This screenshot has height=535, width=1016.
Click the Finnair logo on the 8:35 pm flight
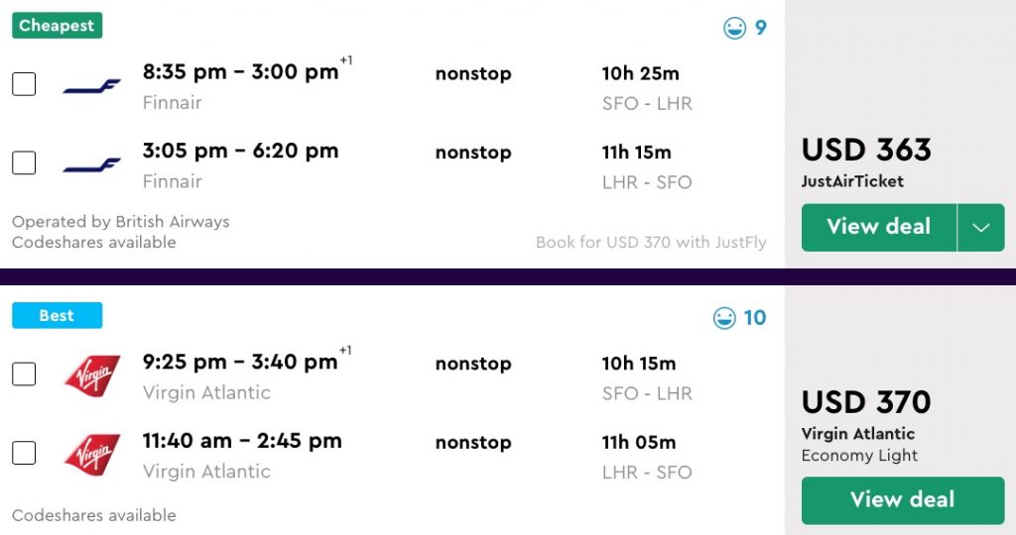[x=91, y=86]
